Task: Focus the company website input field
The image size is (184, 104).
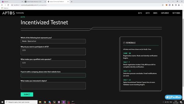Action: point(53,75)
